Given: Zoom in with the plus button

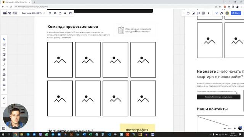Looking at the screenshot, I should pyautogui.click(x=235, y=129).
